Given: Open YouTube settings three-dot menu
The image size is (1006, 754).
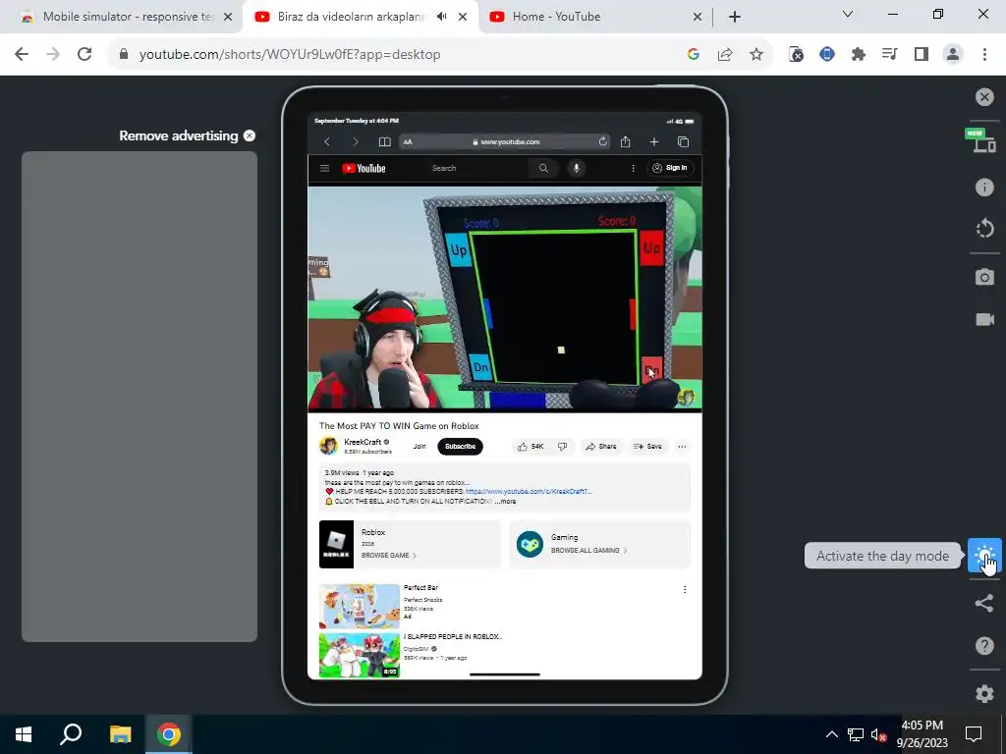Looking at the screenshot, I should pyautogui.click(x=633, y=168).
